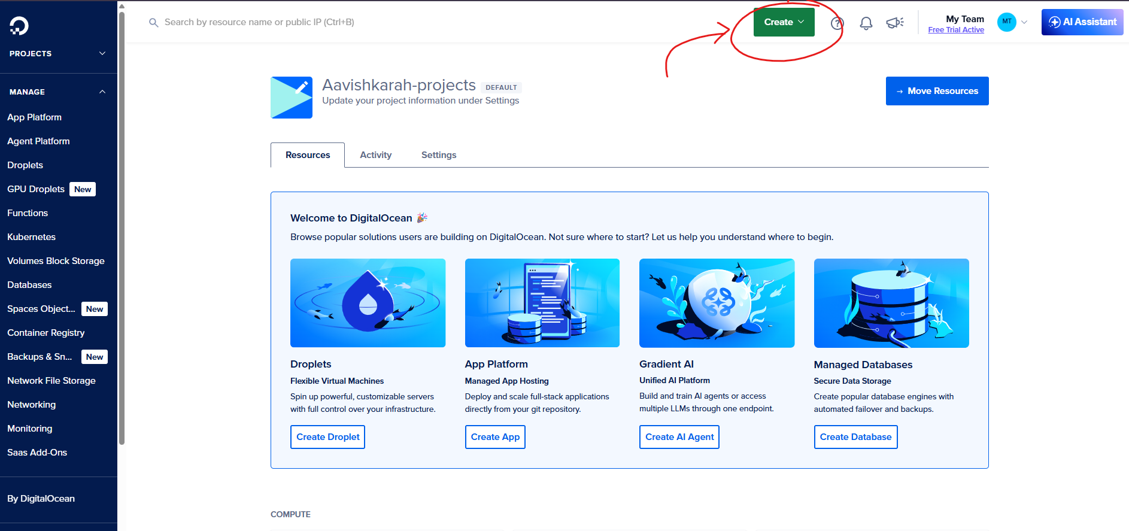Viewport: 1129px width, 531px height.
Task: Click the Aavishkarah-projects project icon
Action: (x=292, y=98)
